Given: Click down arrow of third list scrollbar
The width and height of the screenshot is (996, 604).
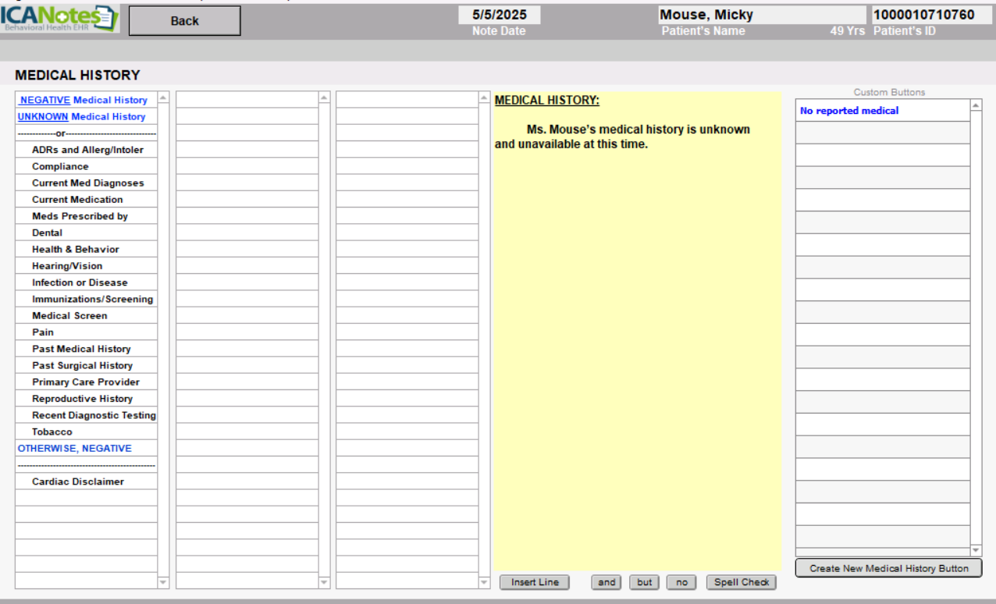Looking at the screenshot, I should click(x=484, y=582).
